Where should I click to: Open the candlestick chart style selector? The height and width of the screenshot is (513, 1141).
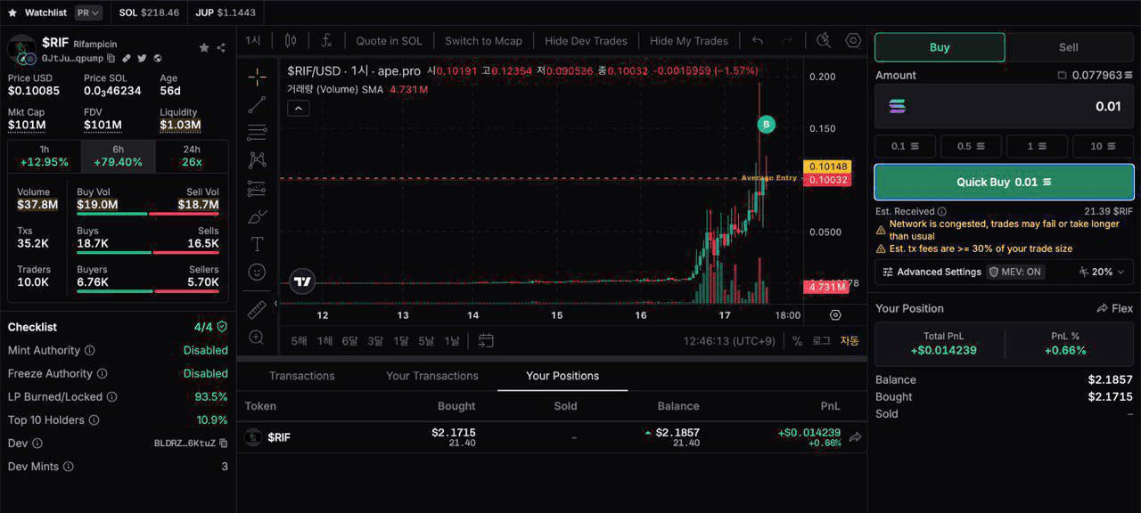tap(290, 41)
